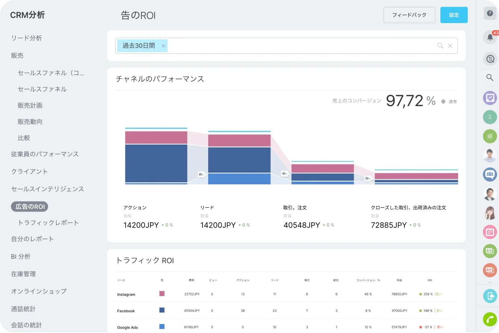Open BI 分析 in the left menu

tap(21, 256)
